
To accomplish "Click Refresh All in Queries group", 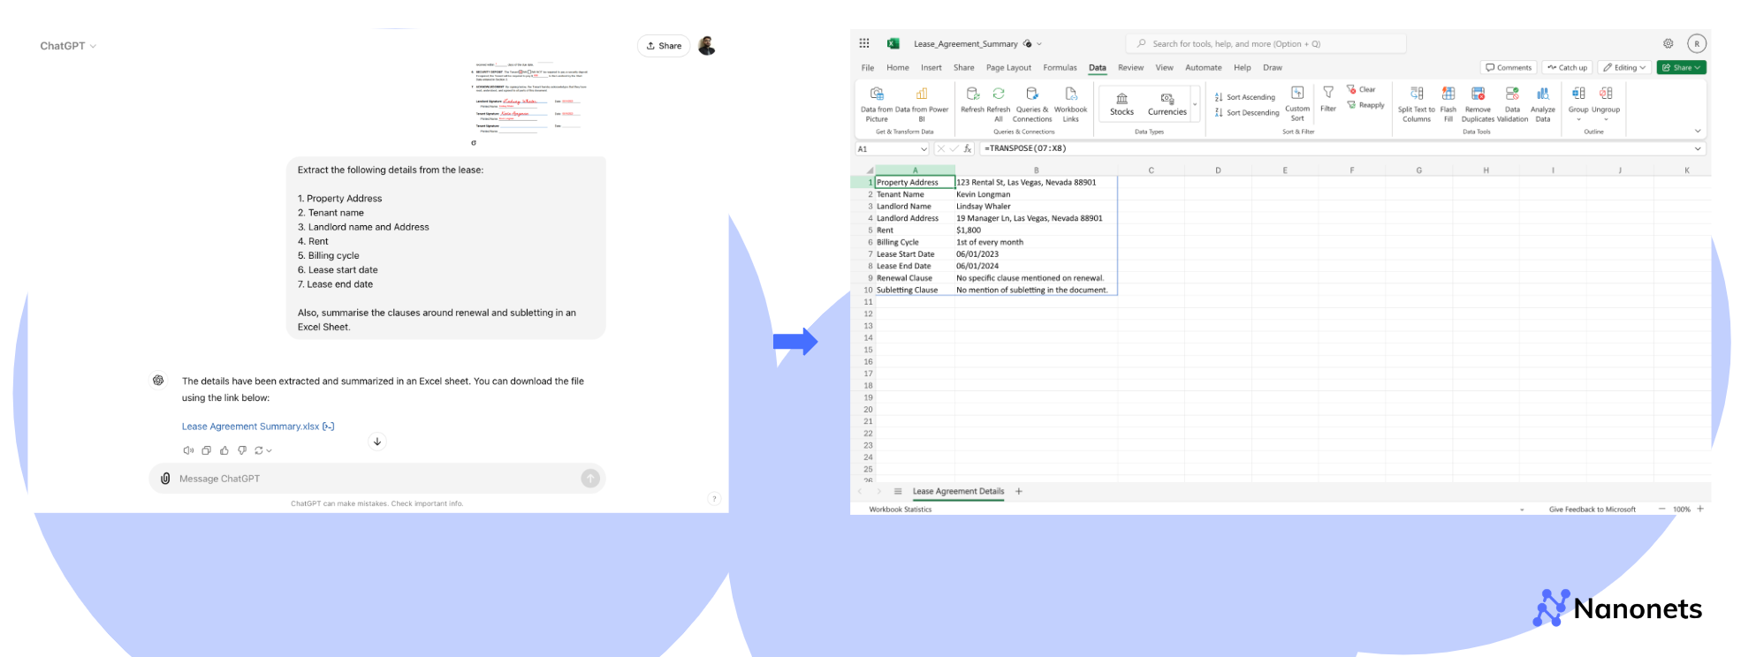I will (999, 102).
